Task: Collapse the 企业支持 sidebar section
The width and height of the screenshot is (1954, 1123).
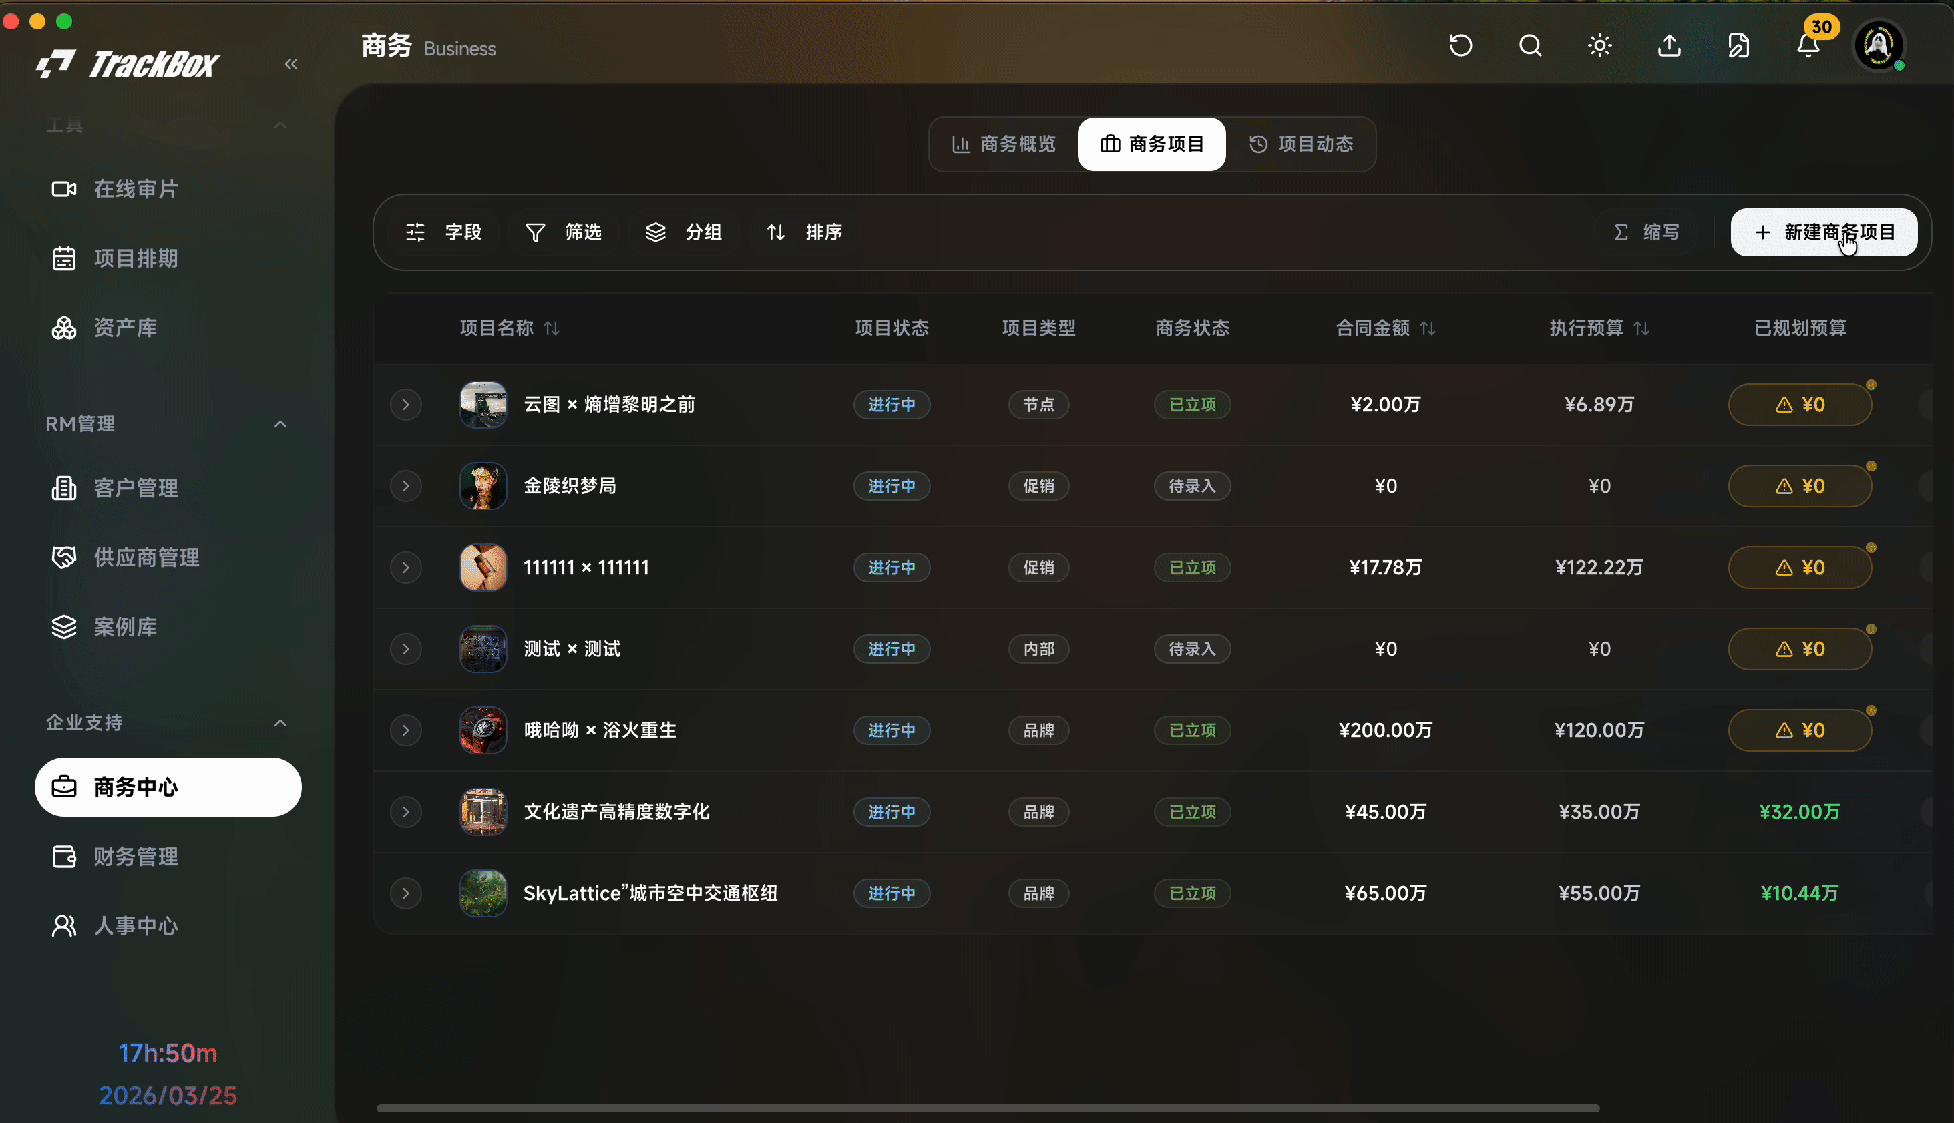Action: click(280, 724)
